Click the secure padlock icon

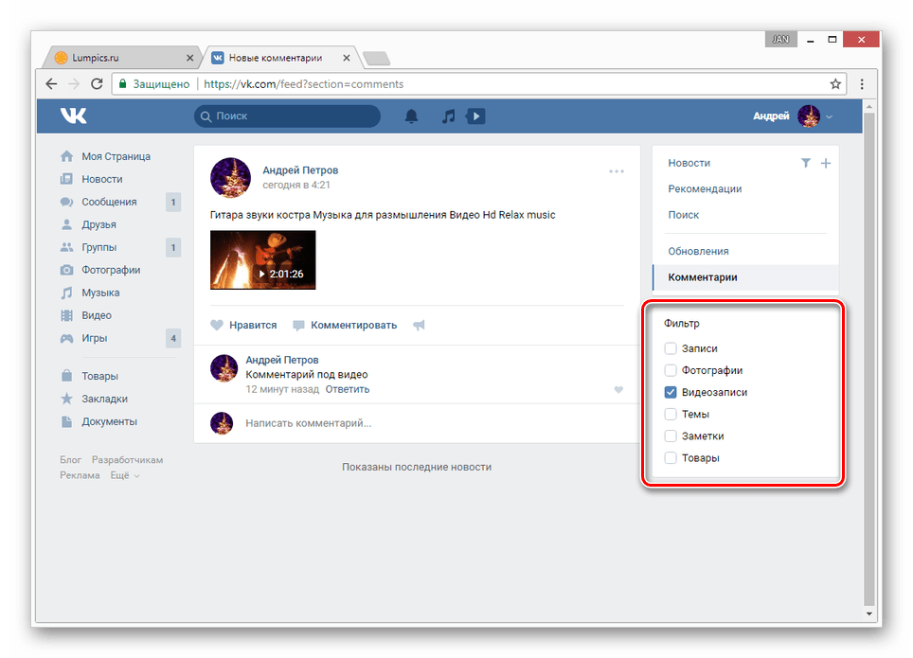123,84
